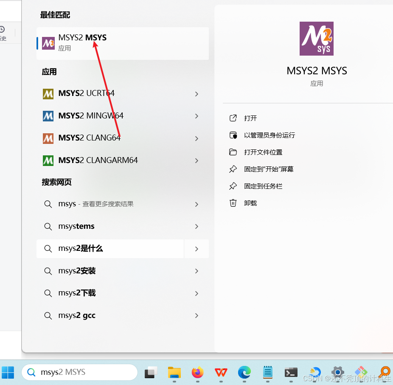393x385 pixels.
Task: Expand the 'msys2安装' suggestion chevron
Action: [x=197, y=271]
